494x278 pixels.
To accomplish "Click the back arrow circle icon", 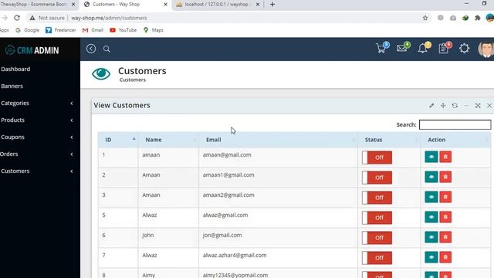I will coord(91,49).
